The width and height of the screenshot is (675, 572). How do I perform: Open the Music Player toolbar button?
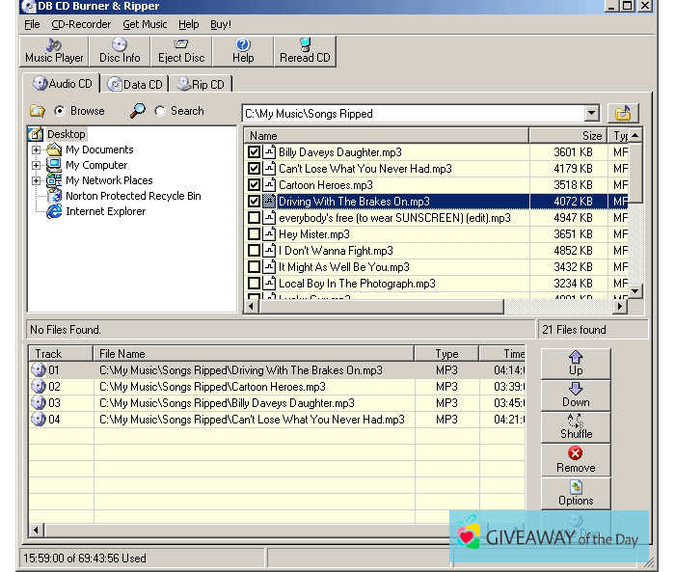[54, 51]
